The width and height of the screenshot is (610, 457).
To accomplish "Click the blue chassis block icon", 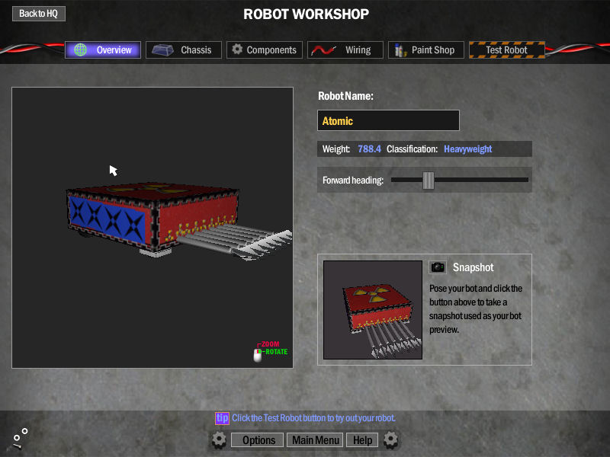I will click(x=162, y=50).
